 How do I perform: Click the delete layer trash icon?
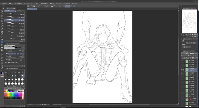[197, 58]
